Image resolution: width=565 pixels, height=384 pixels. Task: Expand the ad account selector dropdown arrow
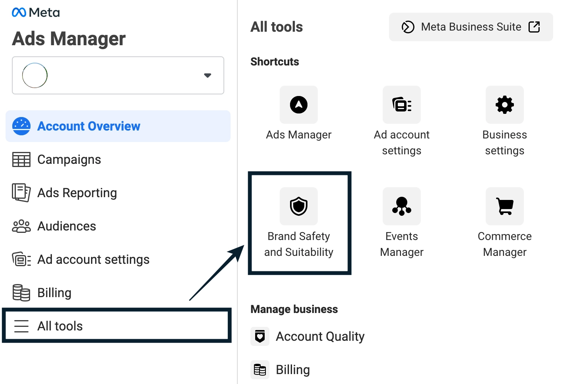pyautogui.click(x=207, y=75)
